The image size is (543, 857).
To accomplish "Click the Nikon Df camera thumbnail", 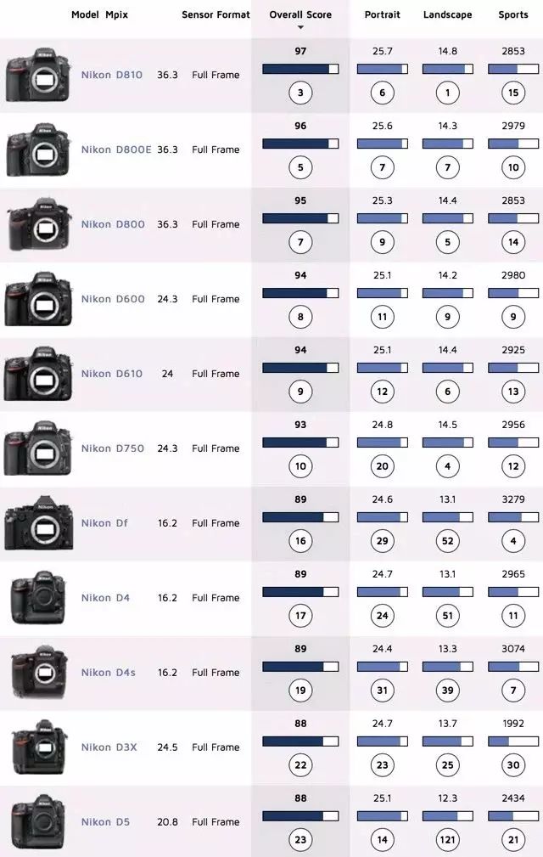I will pos(38,523).
